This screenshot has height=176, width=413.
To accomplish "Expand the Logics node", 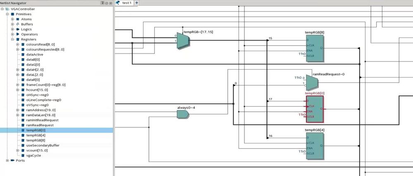I will coord(12,29).
